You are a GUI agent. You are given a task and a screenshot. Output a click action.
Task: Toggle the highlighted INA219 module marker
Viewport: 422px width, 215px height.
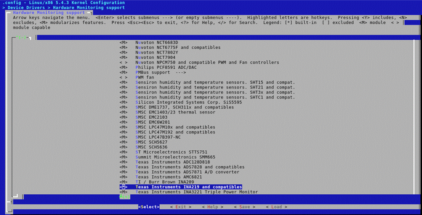tap(123, 187)
